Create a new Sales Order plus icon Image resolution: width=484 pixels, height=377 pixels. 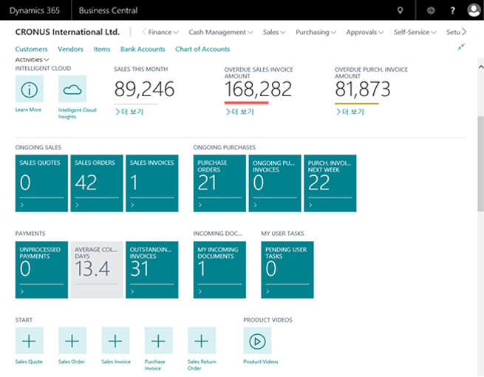coord(72,341)
